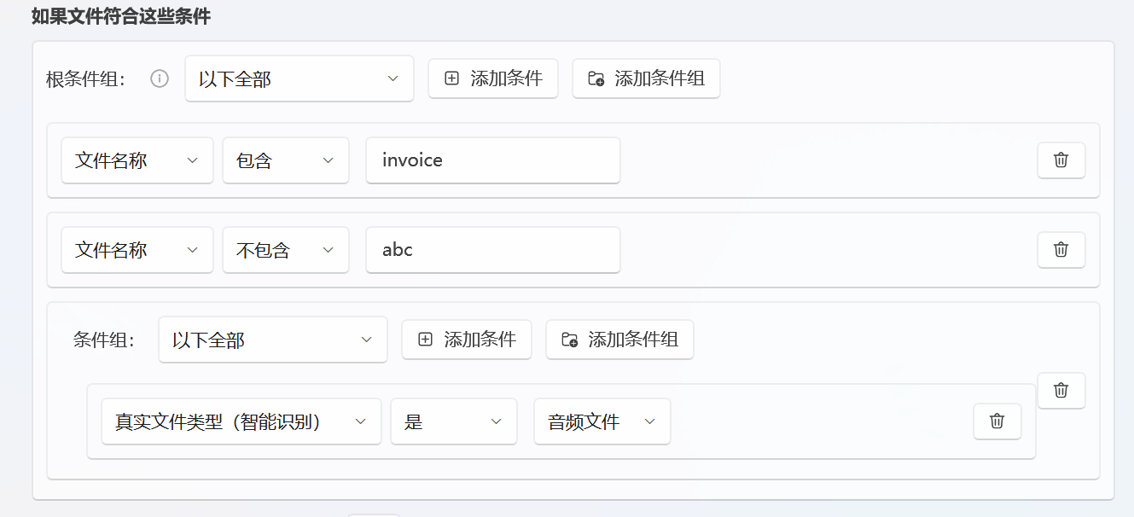Open nested 条件组 以下全部 dropdown
This screenshot has width=1134, height=517.
273,340
